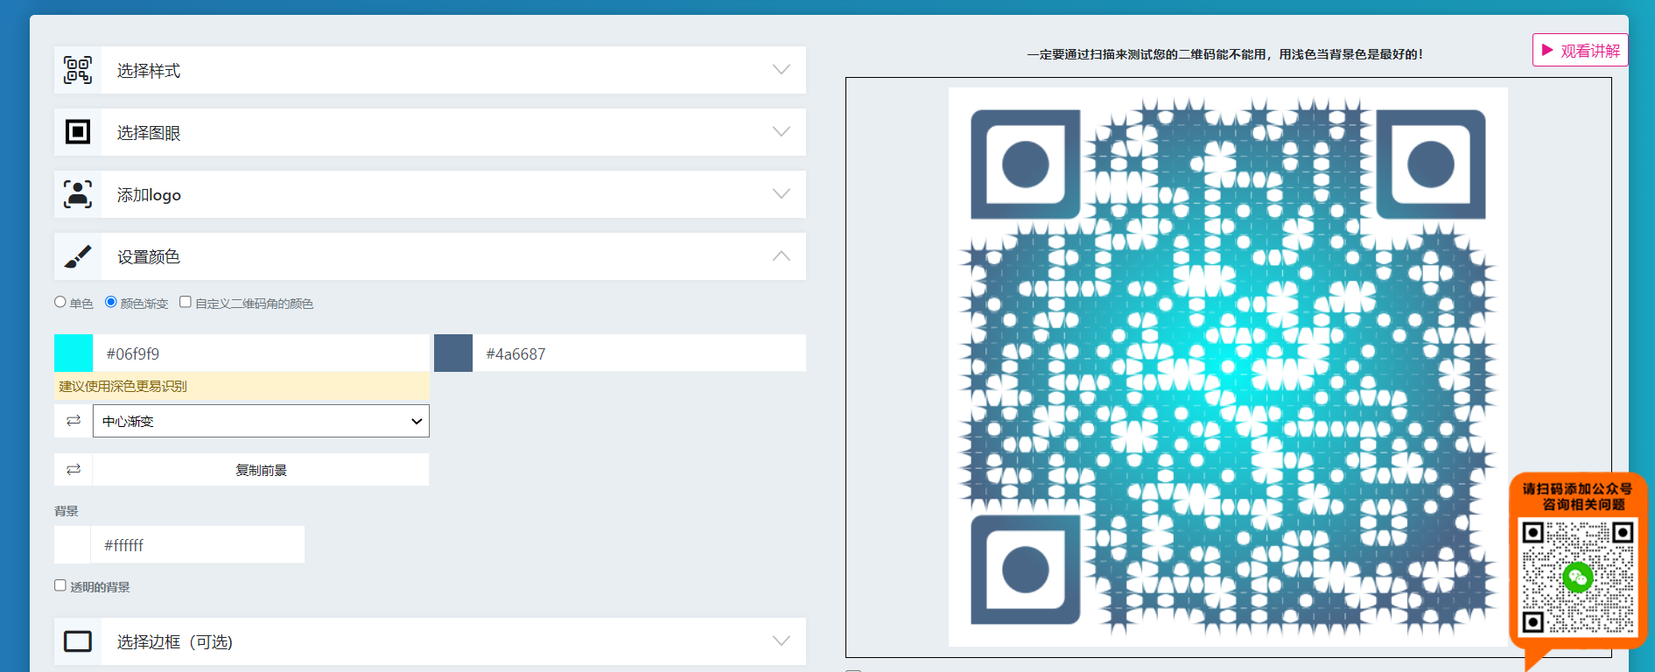The height and width of the screenshot is (672, 1655).
Task: Open the 选择图眼 panel header
Action: tap(430, 132)
